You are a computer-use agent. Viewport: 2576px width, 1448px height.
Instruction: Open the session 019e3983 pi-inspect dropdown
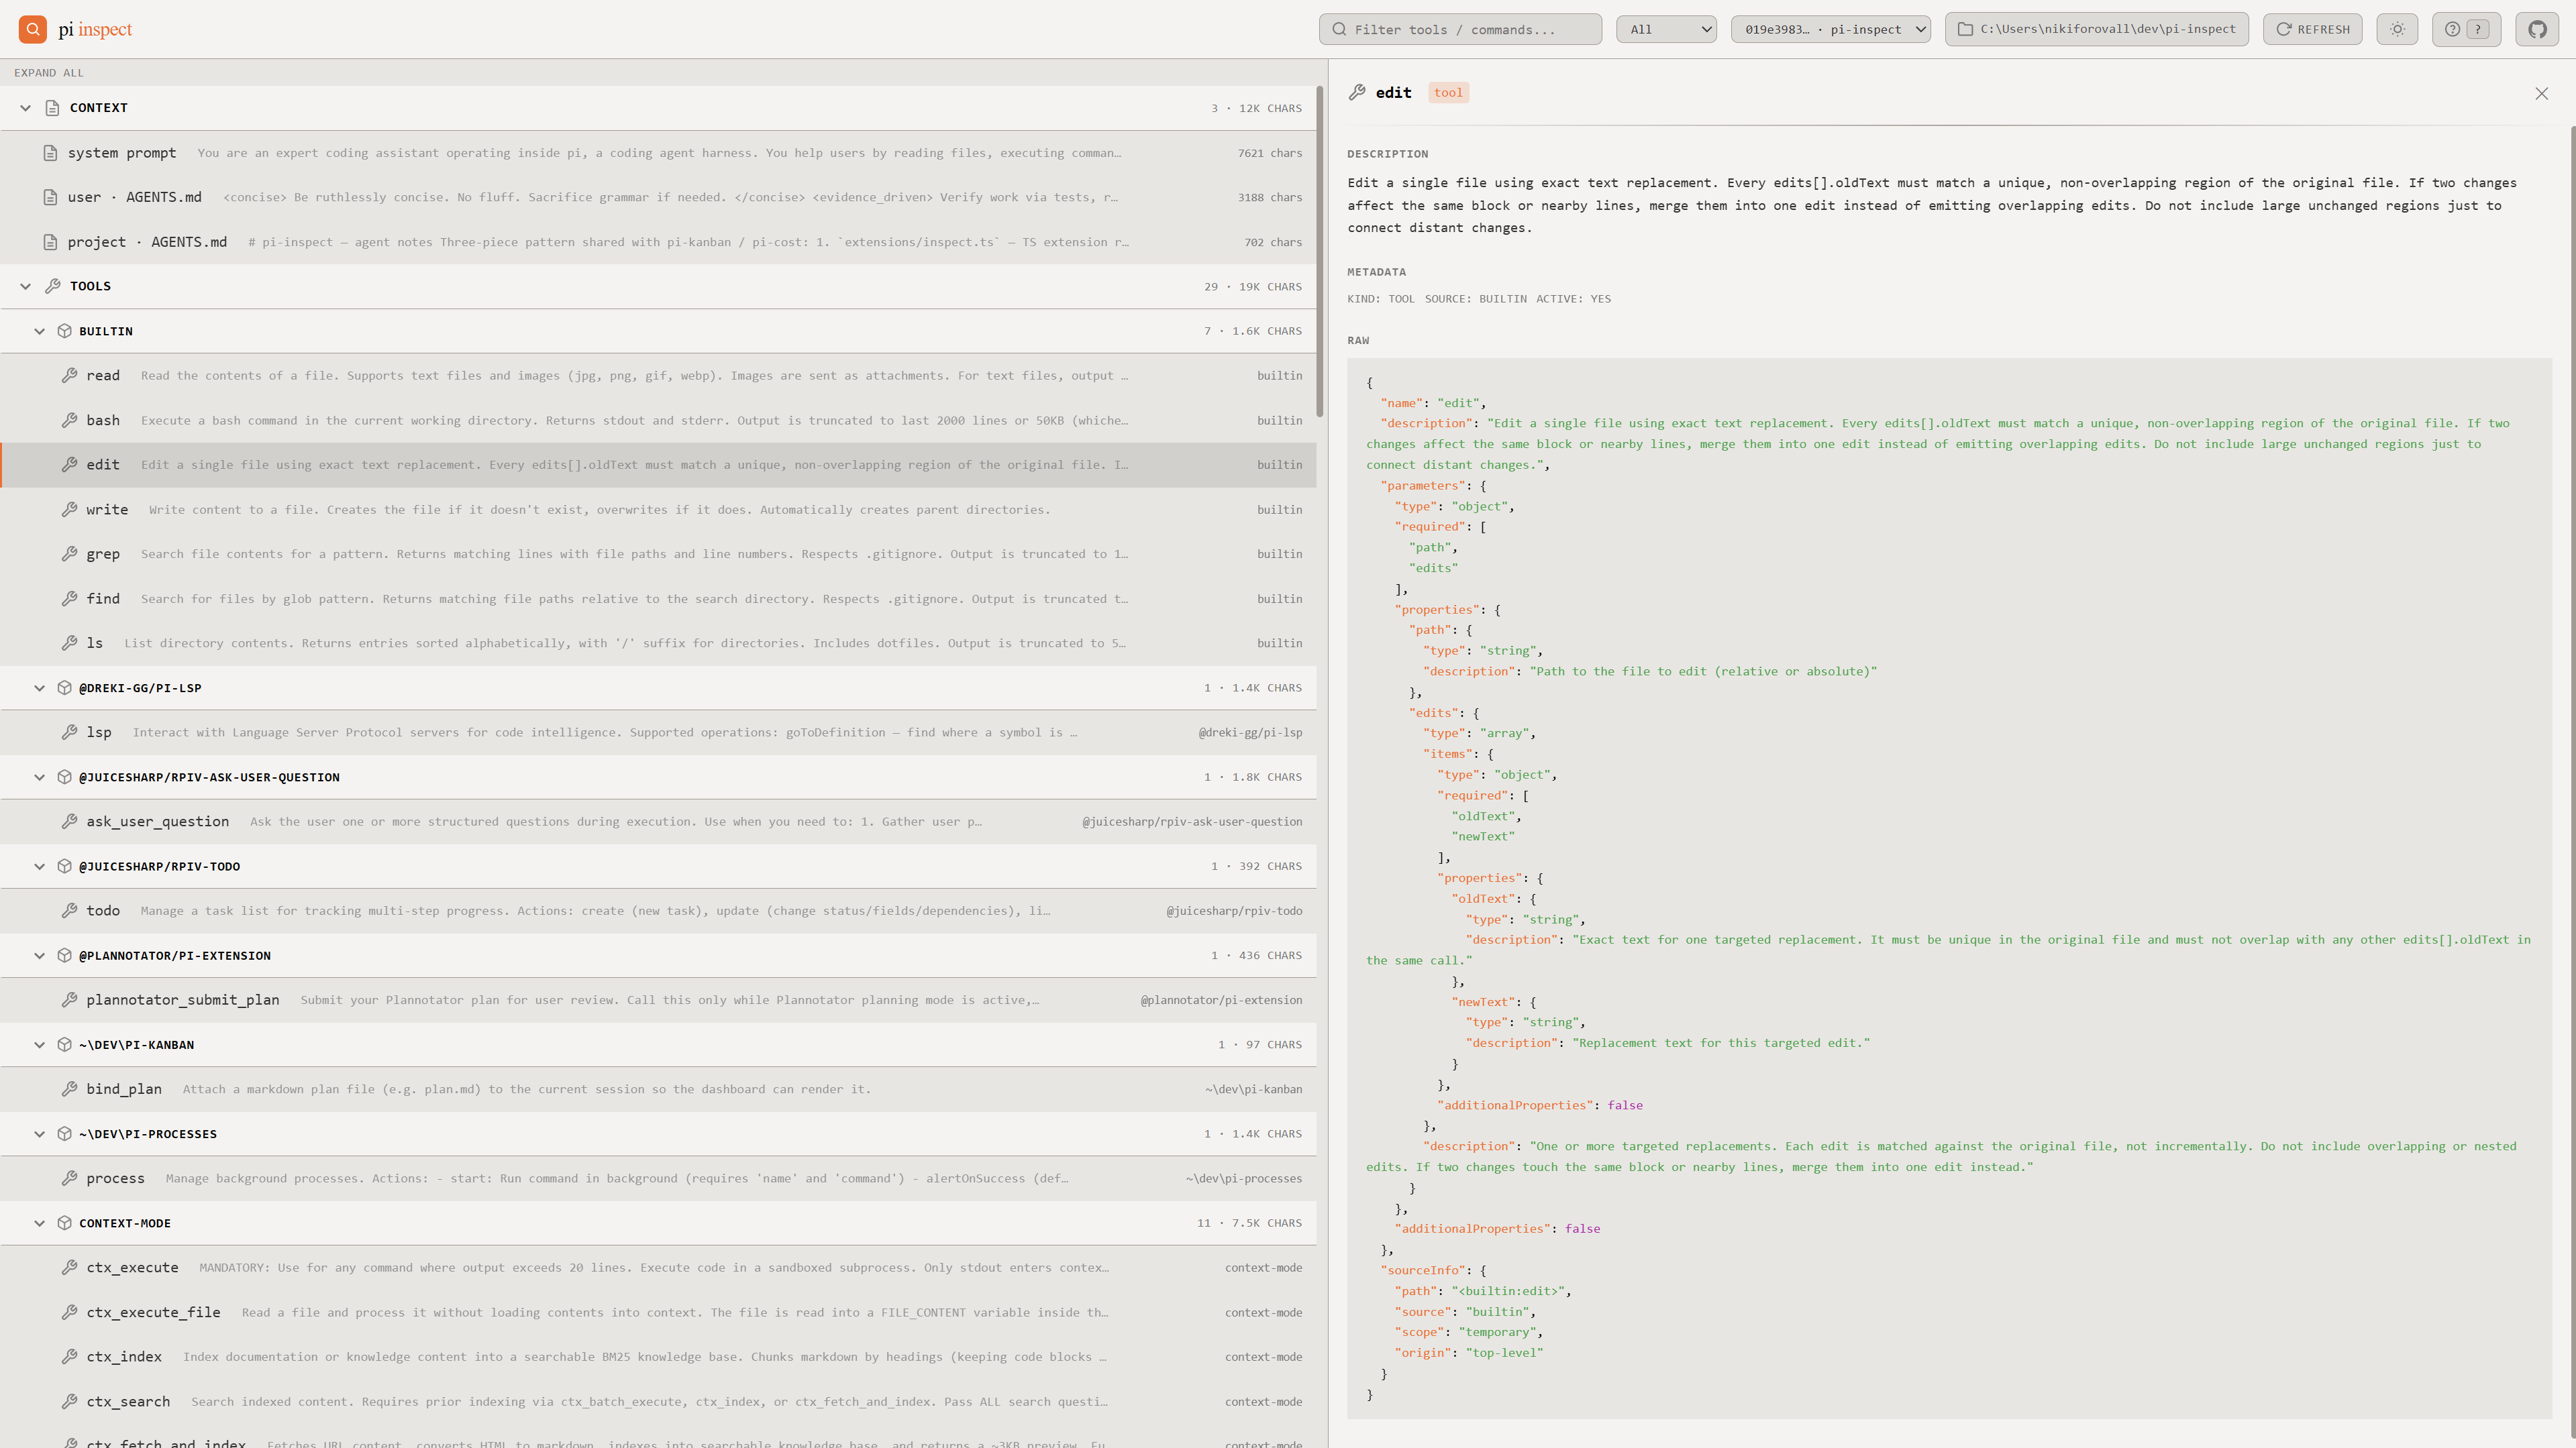tap(1830, 29)
